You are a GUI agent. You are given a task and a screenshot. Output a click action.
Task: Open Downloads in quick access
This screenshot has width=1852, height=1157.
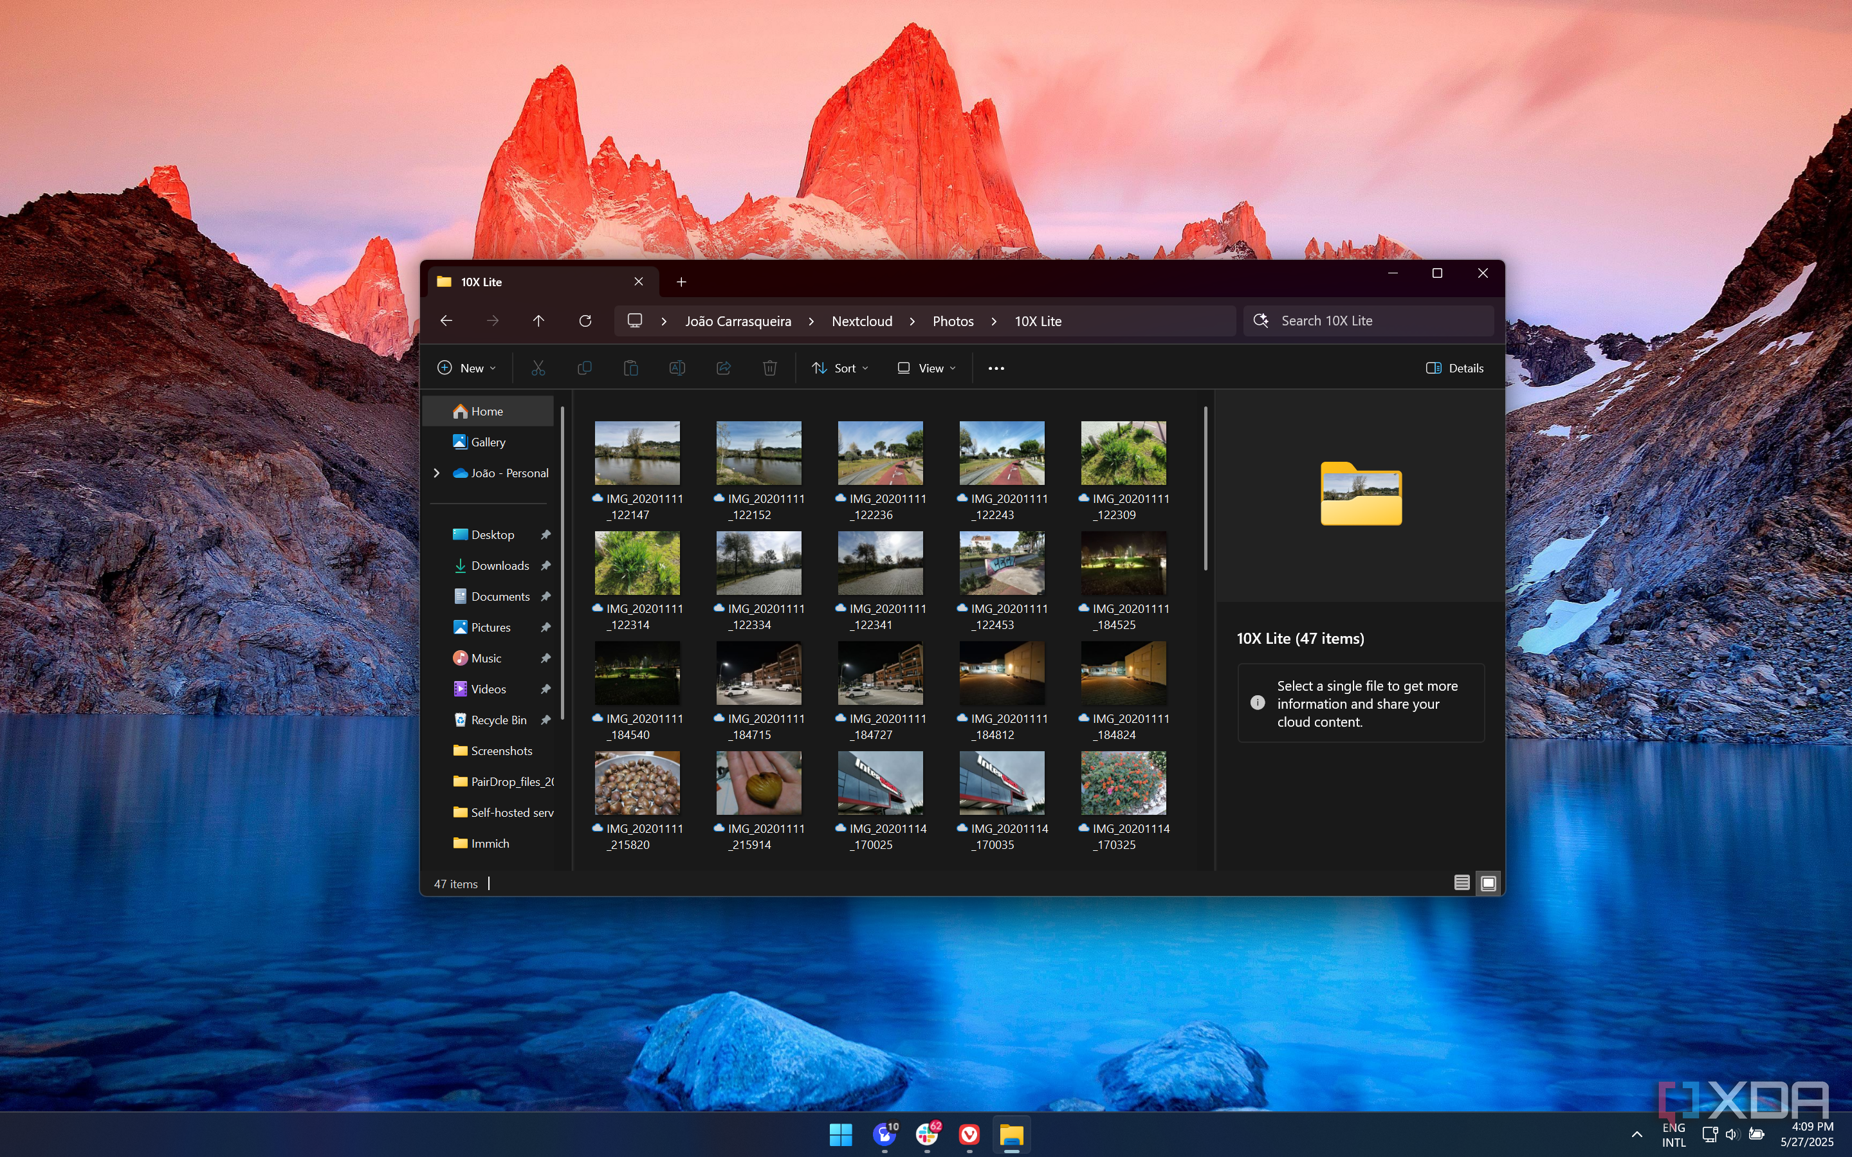489,565
